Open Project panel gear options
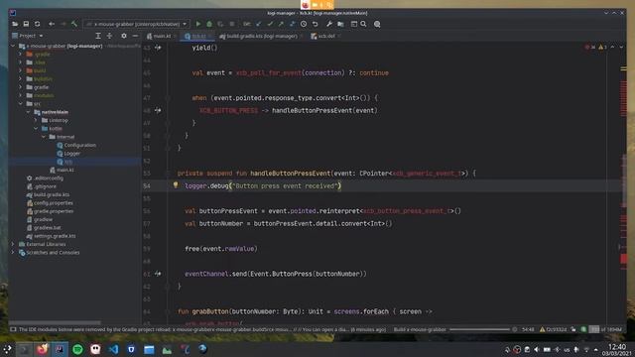Viewport: 635px width, 357px height. coord(124,36)
